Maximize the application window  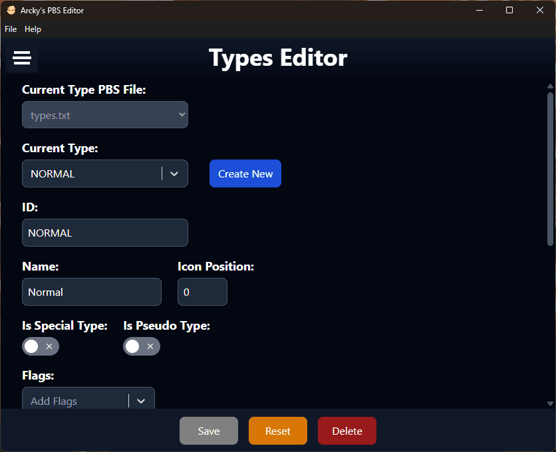point(509,10)
